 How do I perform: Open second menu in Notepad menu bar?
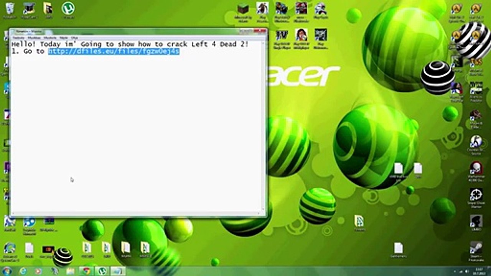click(x=34, y=38)
